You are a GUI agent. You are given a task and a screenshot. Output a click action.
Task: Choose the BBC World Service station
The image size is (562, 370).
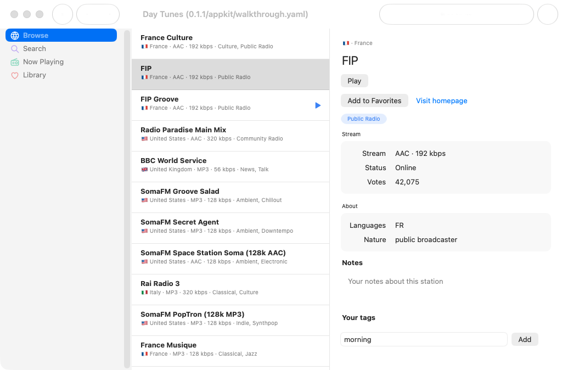[x=231, y=167]
